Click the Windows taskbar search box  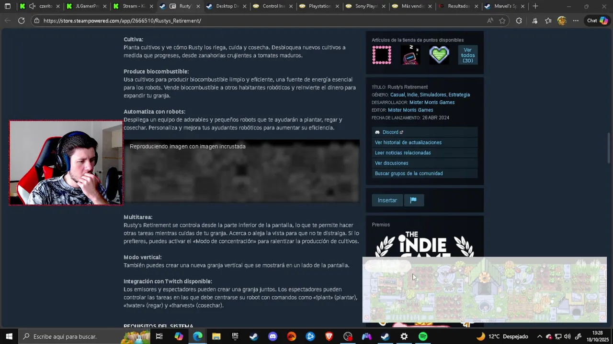[84, 336]
